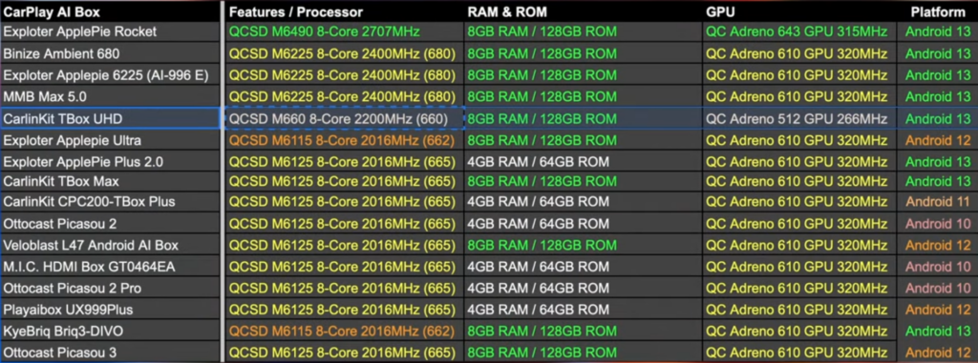Click 'Android 12' for Playaibox UX999Plus

(x=938, y=310)
